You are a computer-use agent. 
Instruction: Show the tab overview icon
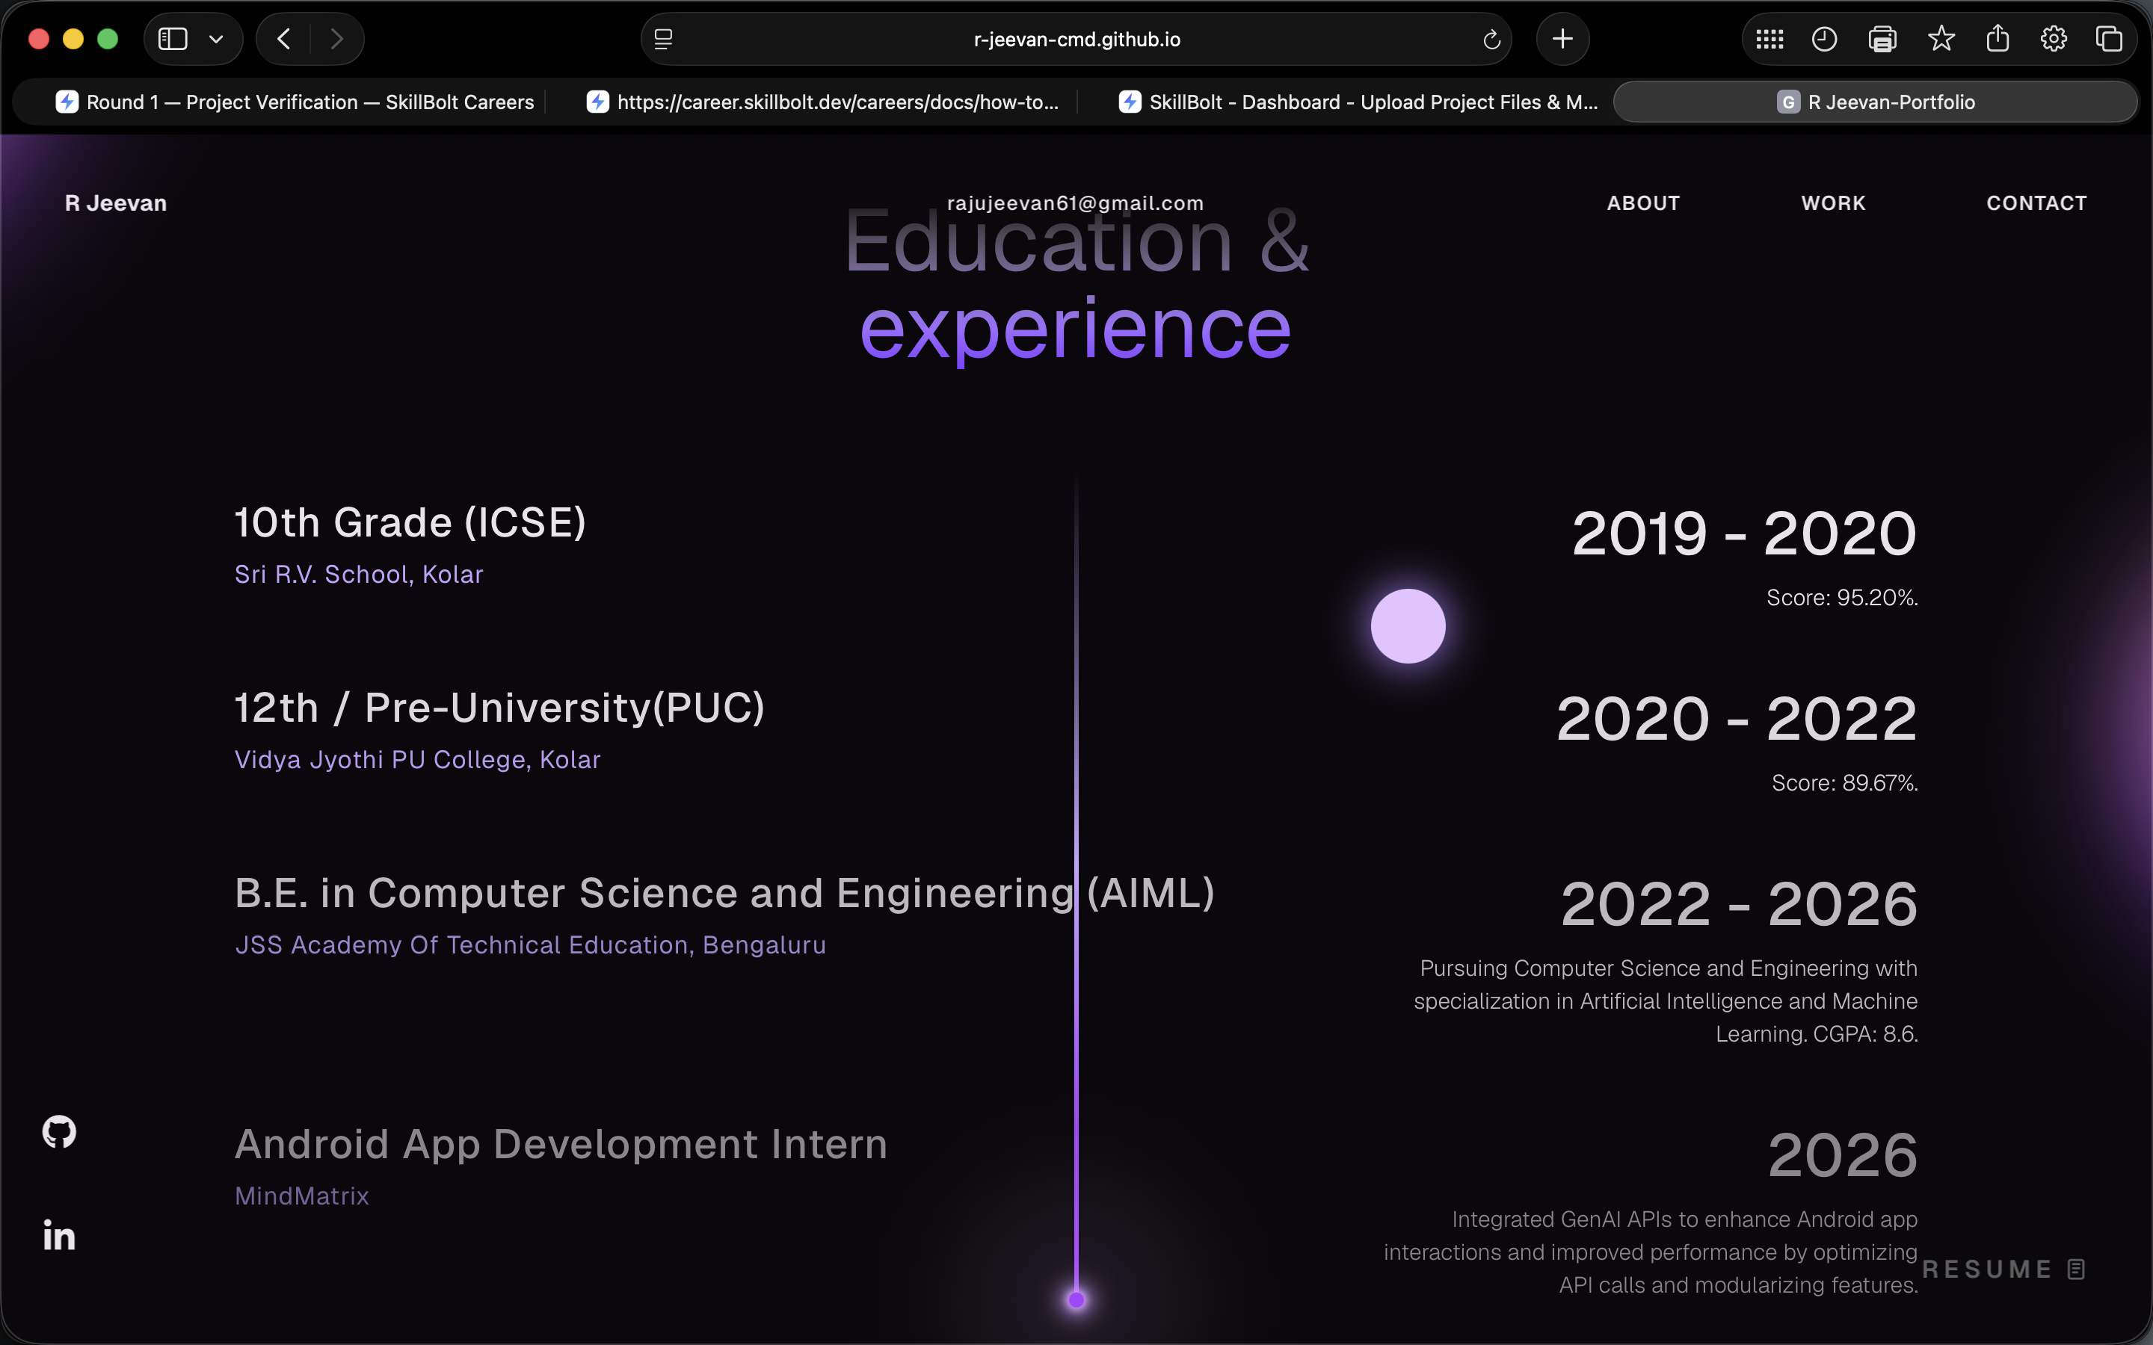point(2110,39)
